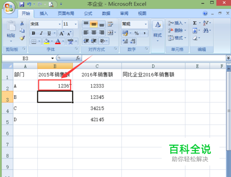The width and height of the screenshot is (231, 177).
Task: Decrease the cell indent
Action: coord(86,41)
